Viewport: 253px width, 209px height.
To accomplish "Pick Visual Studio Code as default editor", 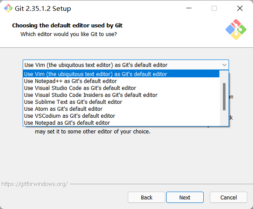I will click(x=121, y=88).
